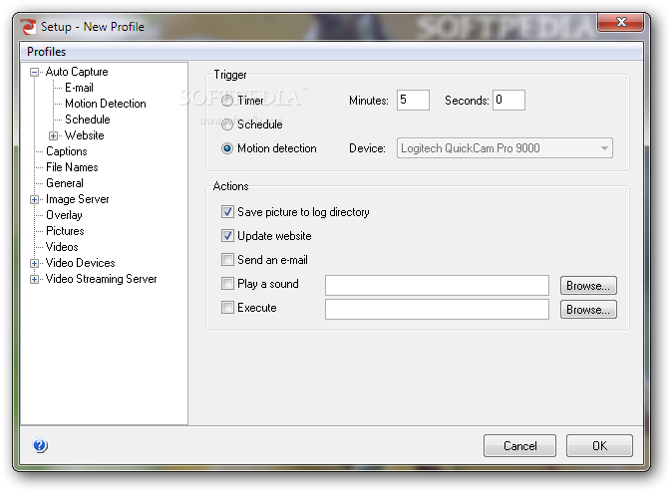Enable the Play a sound checkbox
This screenshot has height=492, width=671.
pyautogui.click(x=227, y=284)
